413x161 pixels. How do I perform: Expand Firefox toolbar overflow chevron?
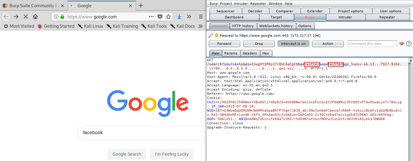click(189, 16)
